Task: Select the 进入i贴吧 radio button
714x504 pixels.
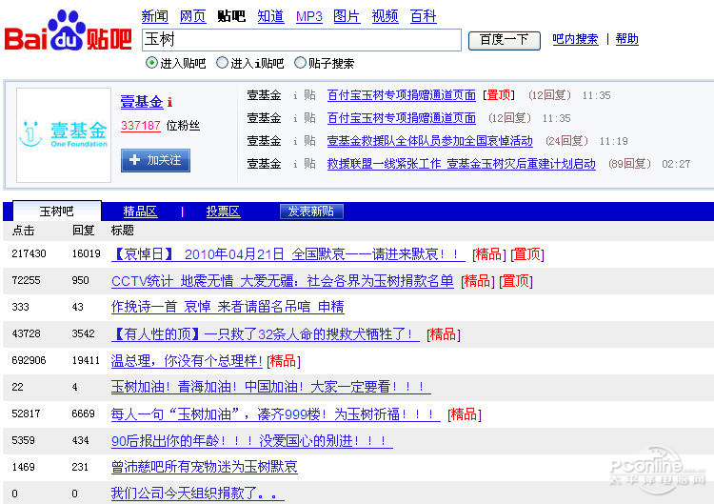Action: pyautogui.click(x=222, y=63)
